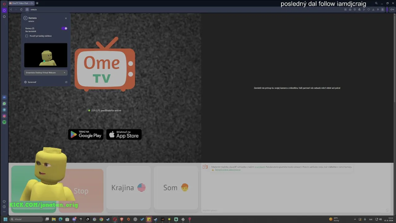Open WhatsApp in the Opera sidebar
396x223 pixels.
[4, 104]
